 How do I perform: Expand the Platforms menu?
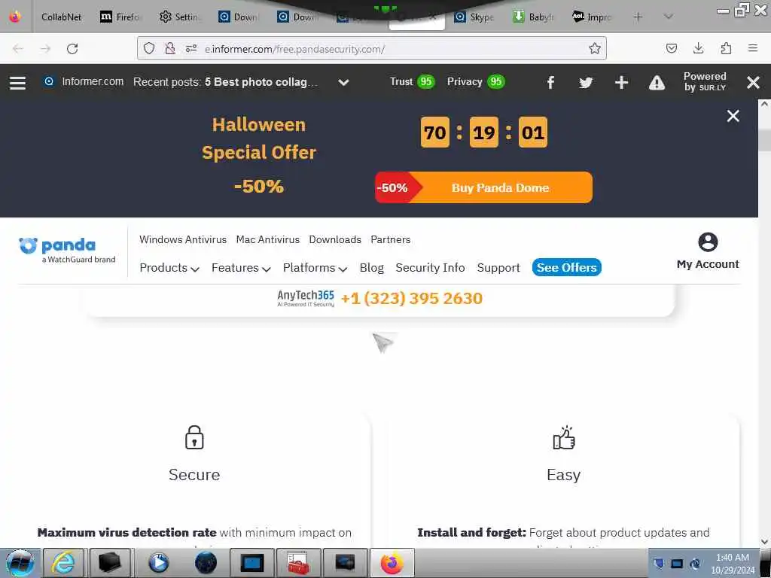315,268
